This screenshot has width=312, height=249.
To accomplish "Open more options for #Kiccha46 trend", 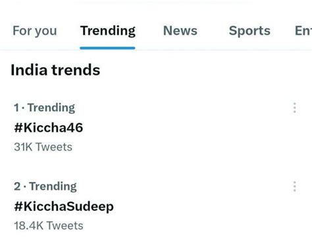I will (294, 108).
